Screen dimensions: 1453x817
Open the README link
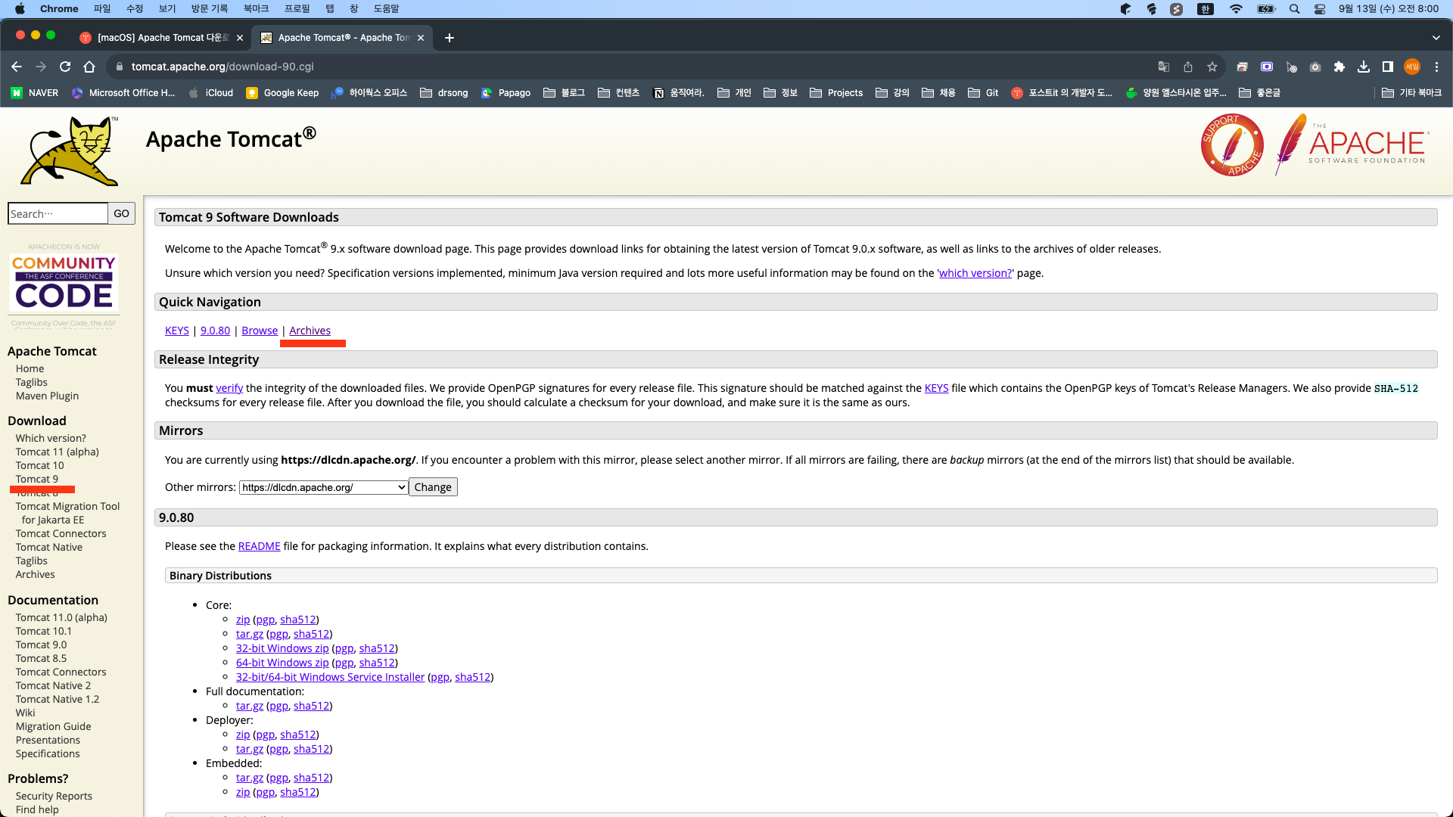(x=259, y=546)
